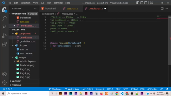Select the UTF-8 encoding picker
Image resolution: width=171 pixels, height=96 pixels.
pyautogui.click(x=110, y=89)
